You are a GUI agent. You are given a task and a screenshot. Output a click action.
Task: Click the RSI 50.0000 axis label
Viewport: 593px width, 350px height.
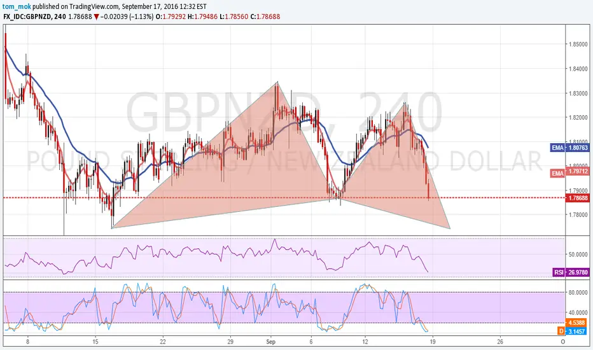click(578, 255)
